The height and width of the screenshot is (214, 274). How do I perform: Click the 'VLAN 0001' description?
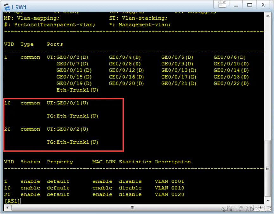point(169,181)
